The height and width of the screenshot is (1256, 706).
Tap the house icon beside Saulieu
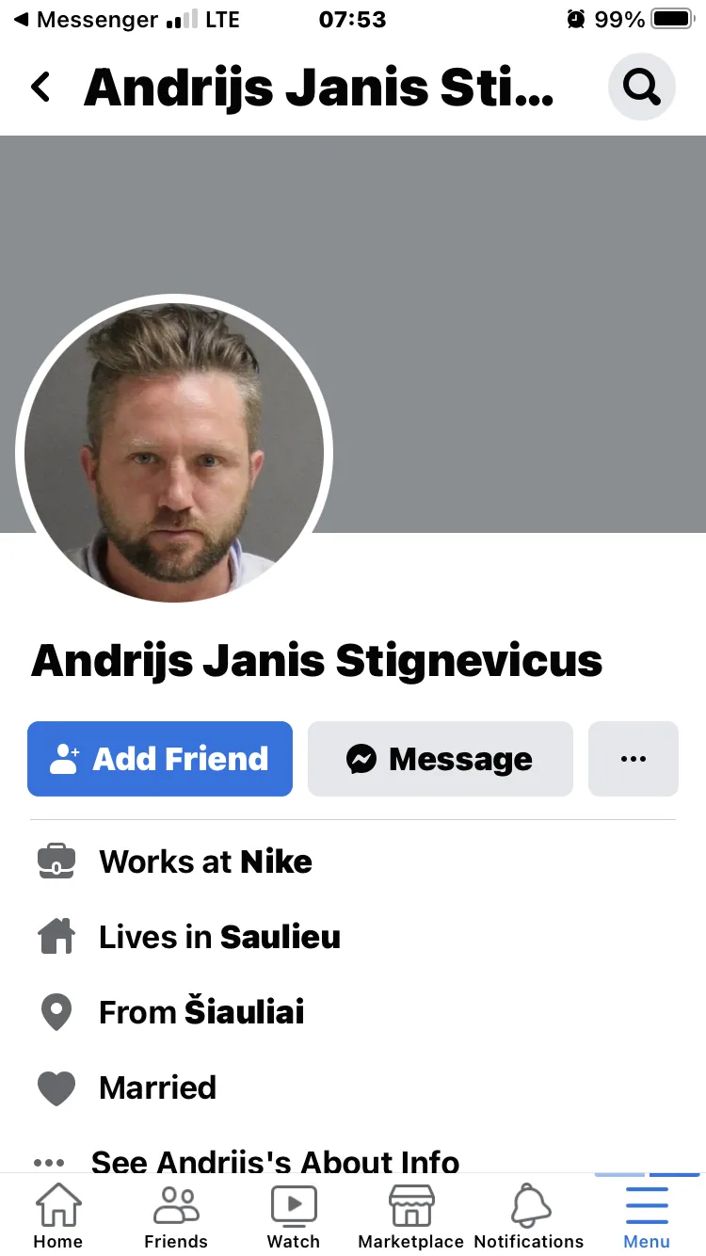pyautogui.click(x=56, y=937)
